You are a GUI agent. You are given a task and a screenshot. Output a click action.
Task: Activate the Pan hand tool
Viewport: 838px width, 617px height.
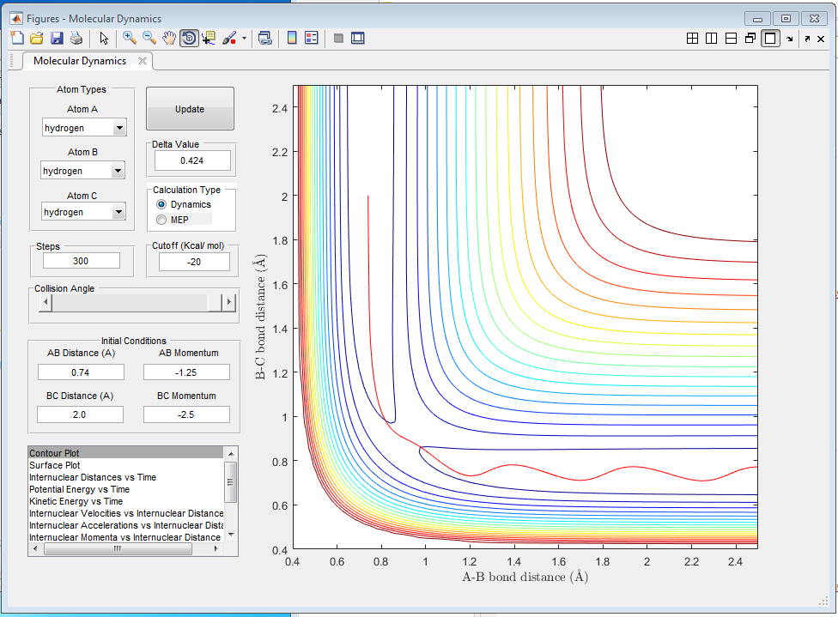point(169,38)
